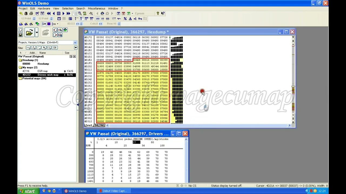Select the EGR map entry
This screenshot has width=346, height=194.
47,71
